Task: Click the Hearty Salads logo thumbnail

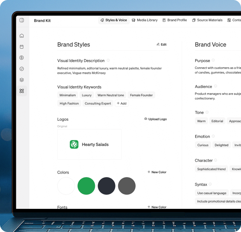Action: pyautogui.click(x=90, y=145)
